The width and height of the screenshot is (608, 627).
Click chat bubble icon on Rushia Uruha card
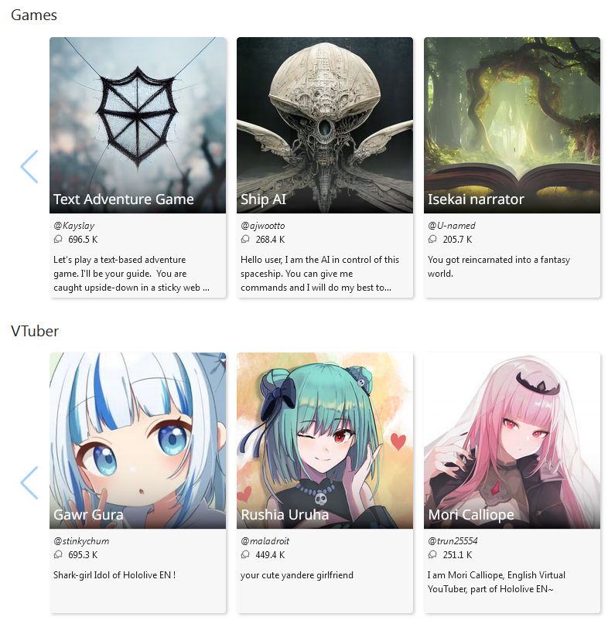(x=245, y=554)
